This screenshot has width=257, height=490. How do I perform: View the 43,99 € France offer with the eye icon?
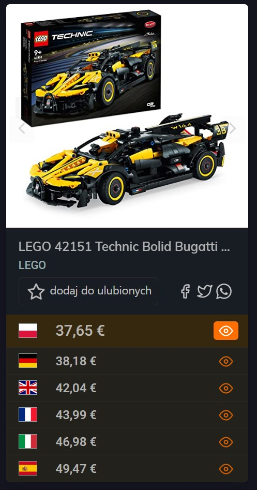[226, 415]
